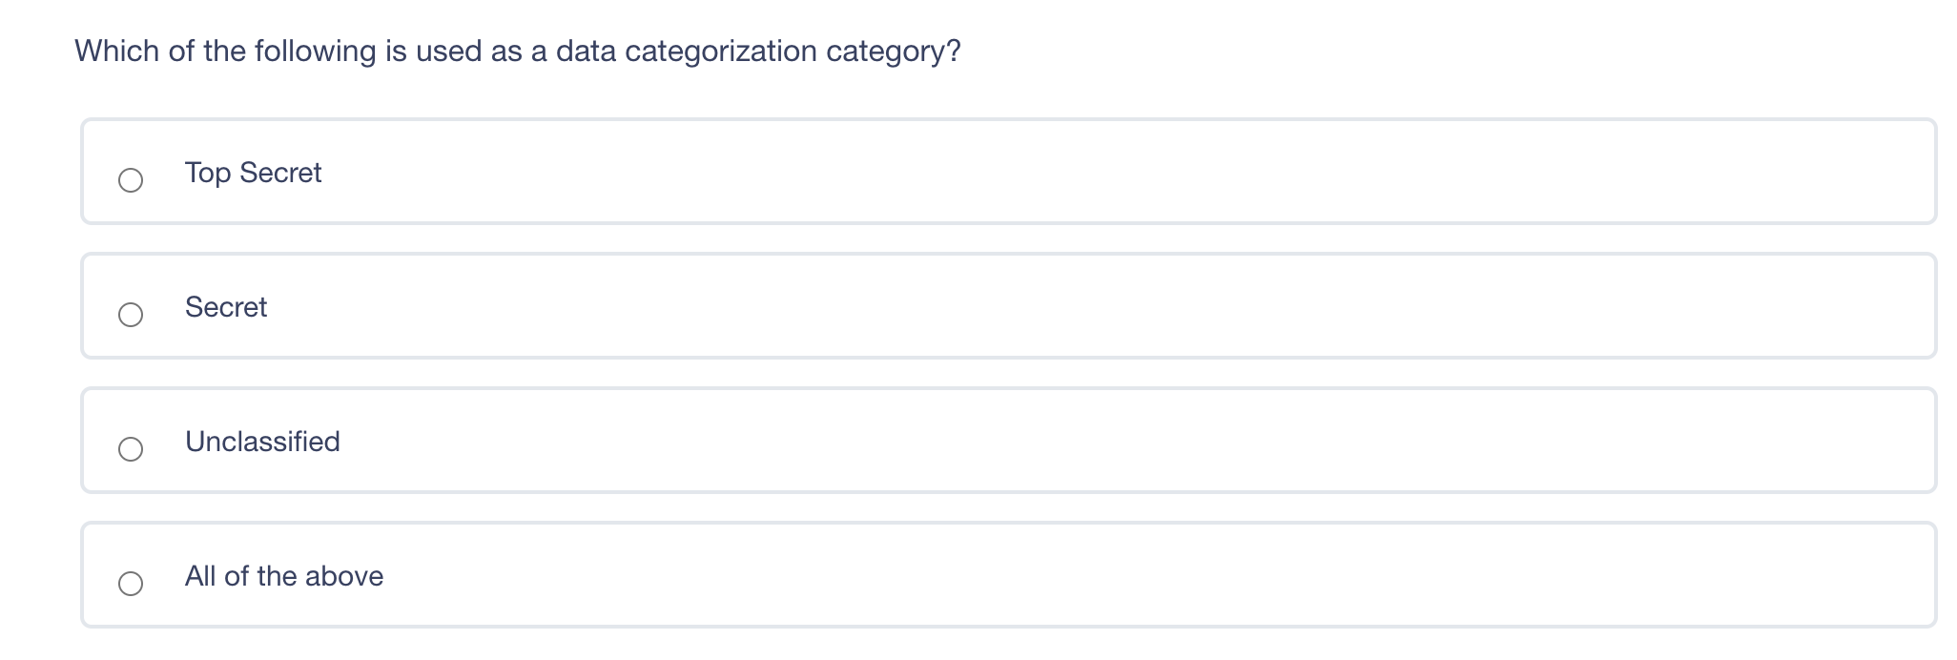Click the "All of the above" label text
Viewport: 1957px width, 660px height.
click(x=284, y=576)
